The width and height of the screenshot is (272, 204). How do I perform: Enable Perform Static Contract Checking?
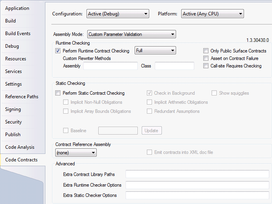coord(58,93)
